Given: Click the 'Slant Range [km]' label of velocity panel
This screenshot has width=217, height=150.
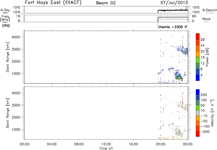Looking at the screenshot, I should coord(8,113).
